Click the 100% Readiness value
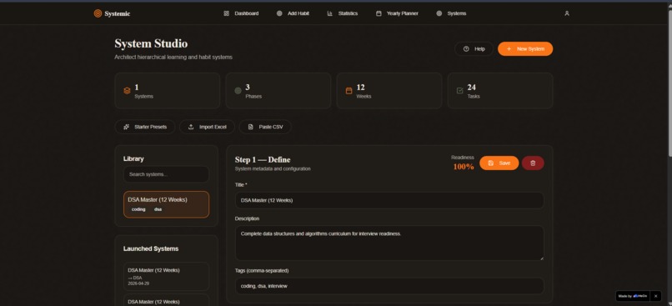The height and width of the screenshot is (306, 672). pos(464,167)
